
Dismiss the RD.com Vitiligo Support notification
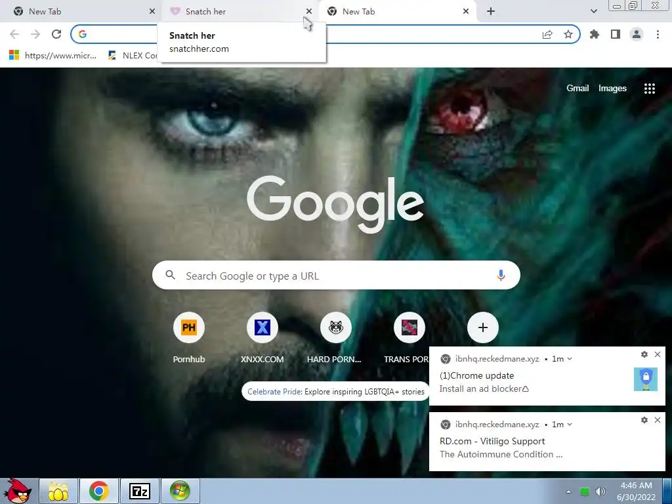(658, 420)
